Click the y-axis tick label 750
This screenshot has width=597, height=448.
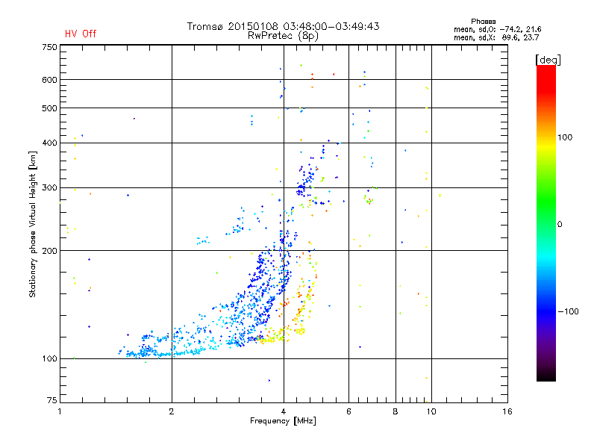coord(50,47)
